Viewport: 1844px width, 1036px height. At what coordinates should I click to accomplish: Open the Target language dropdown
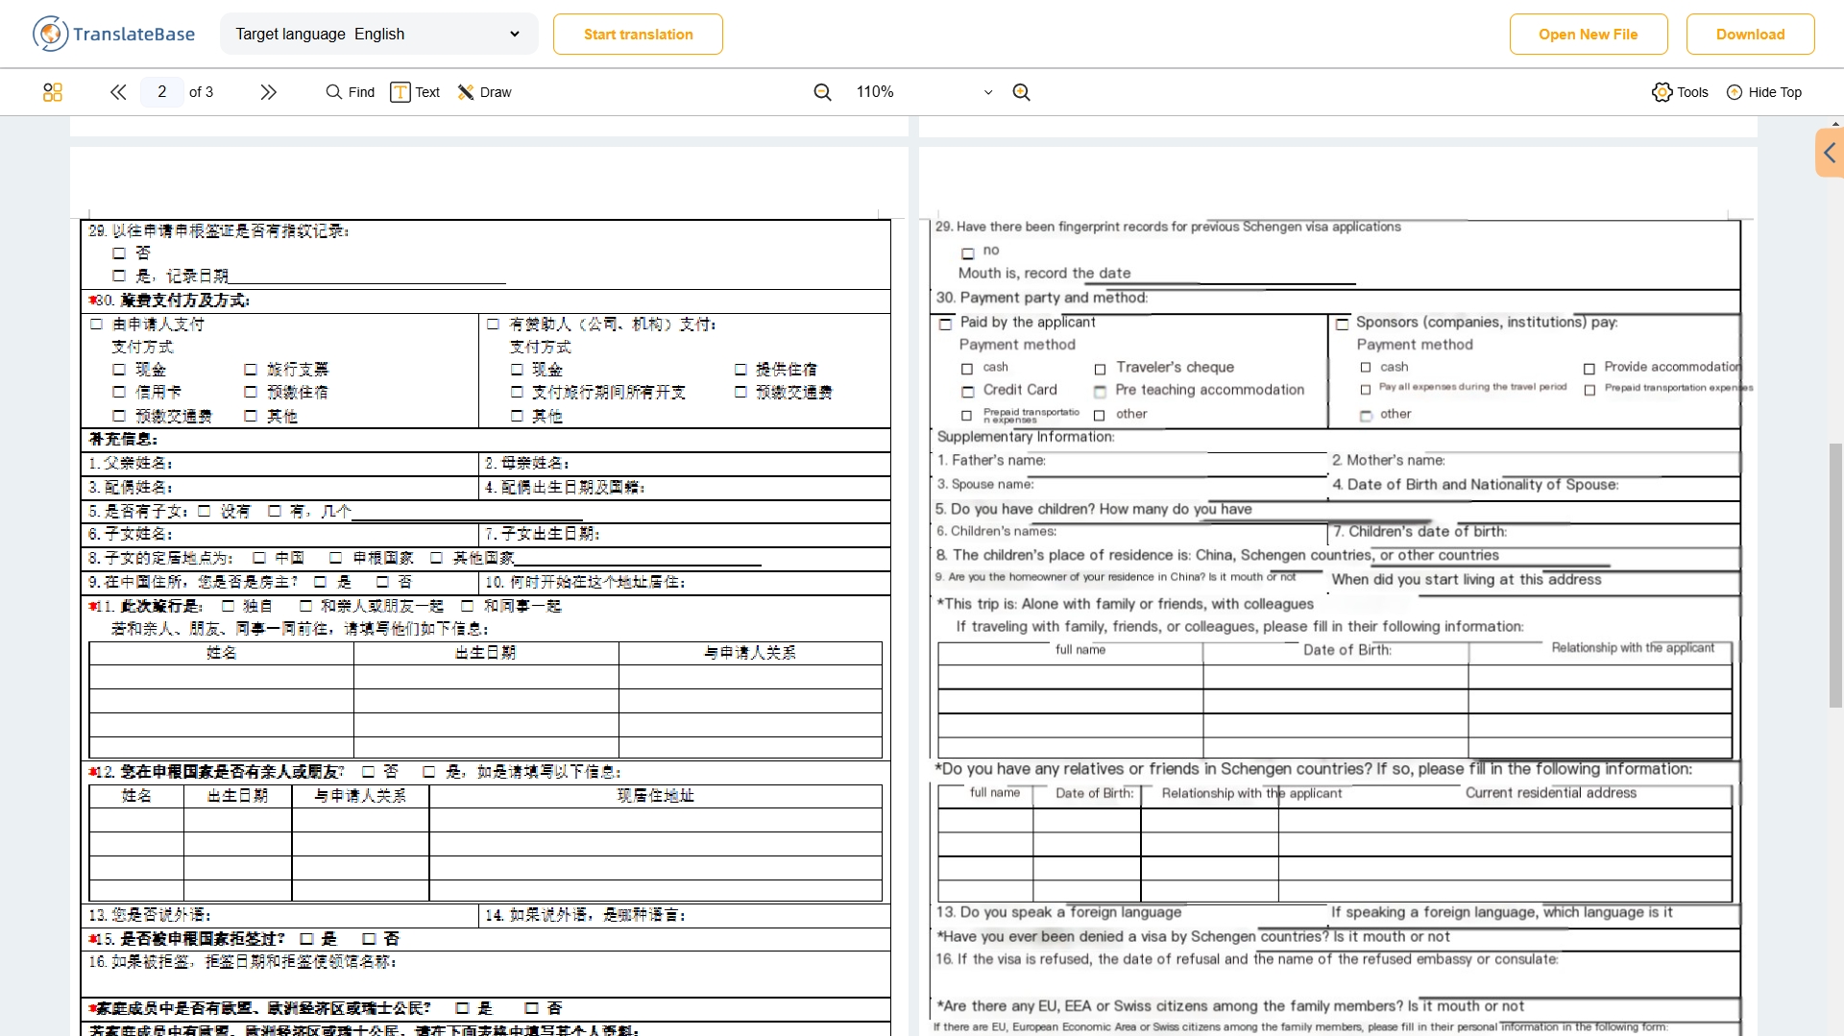379,35
